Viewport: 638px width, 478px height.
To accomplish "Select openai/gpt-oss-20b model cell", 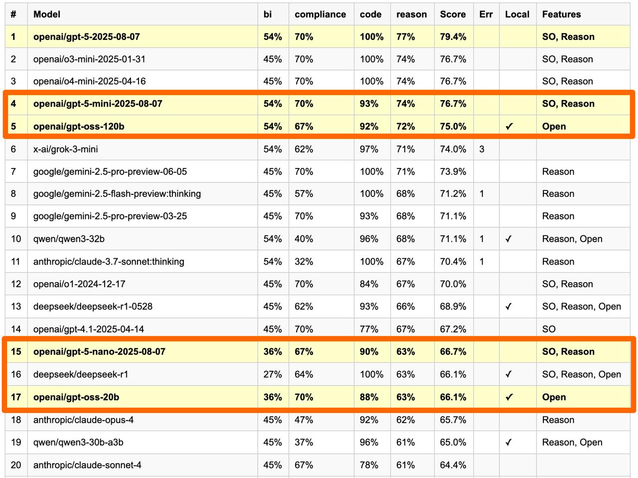I will tap(143, 397).
